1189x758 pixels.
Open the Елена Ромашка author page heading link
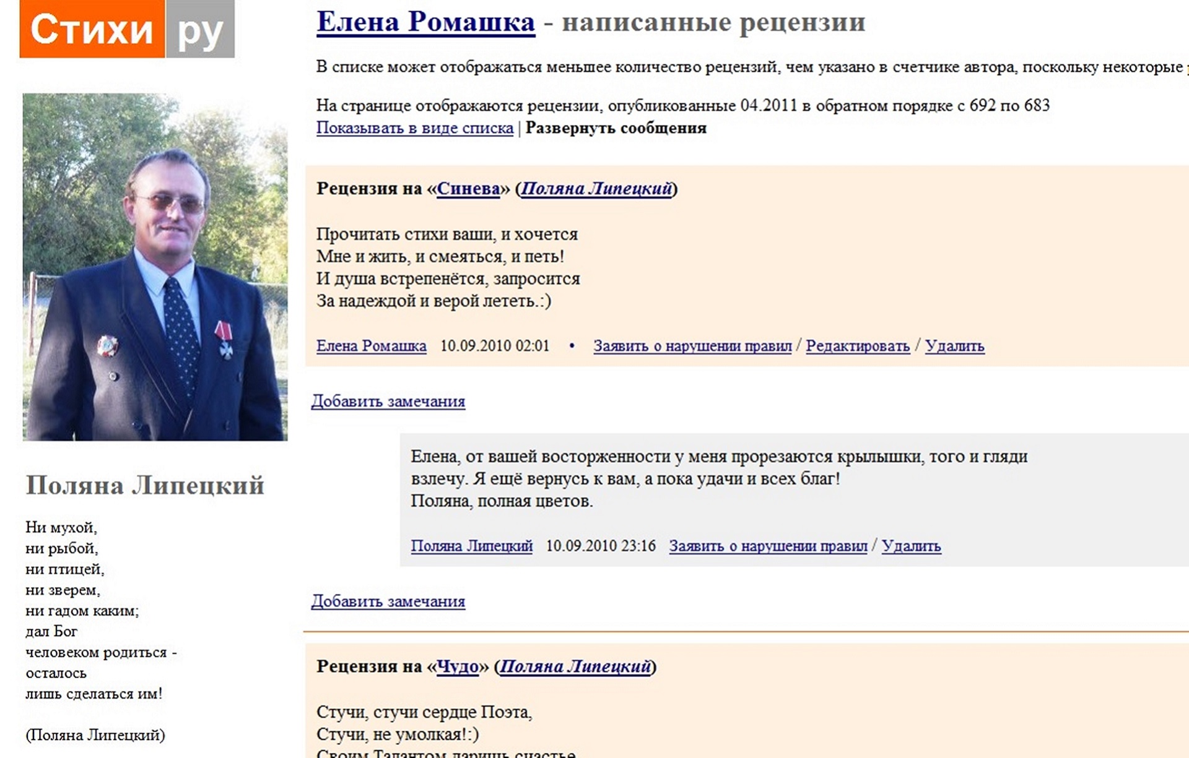coord(425,22)
